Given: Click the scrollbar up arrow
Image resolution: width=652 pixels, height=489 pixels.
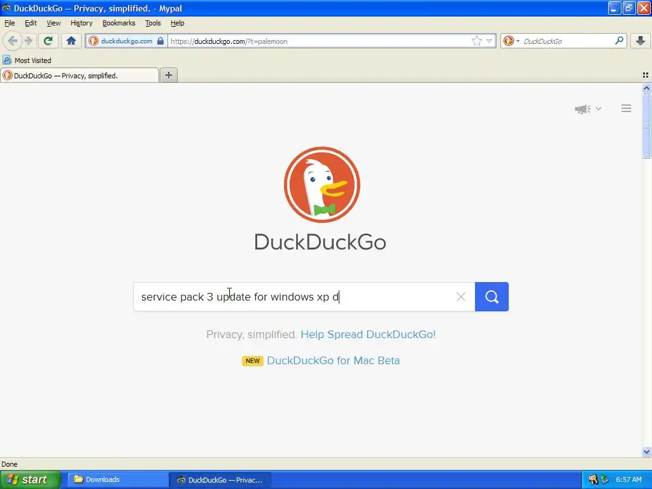Looking at the screenshot, I should 646,88.
